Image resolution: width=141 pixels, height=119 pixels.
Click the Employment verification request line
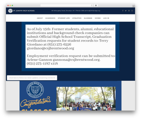71,56
